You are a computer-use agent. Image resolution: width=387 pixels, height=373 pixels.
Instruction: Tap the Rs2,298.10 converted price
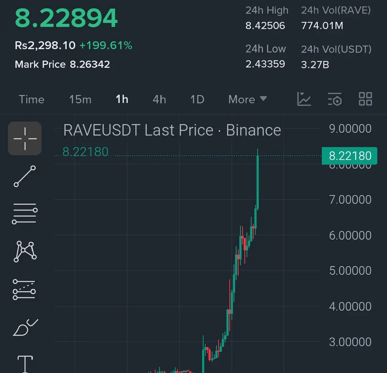[45, 46]
